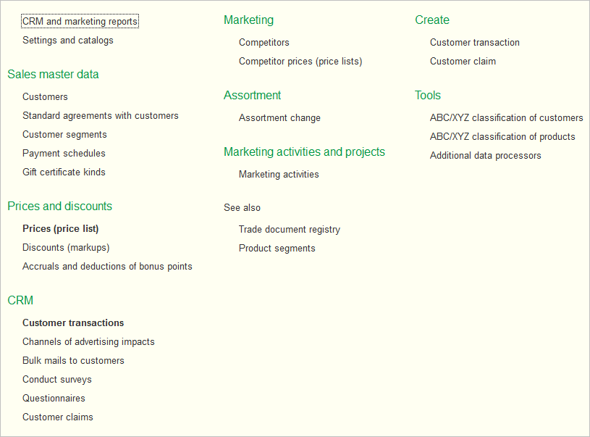Click Assortment change link
The image size is (590, 437).
pyautogui.click(x=279, y=118)
